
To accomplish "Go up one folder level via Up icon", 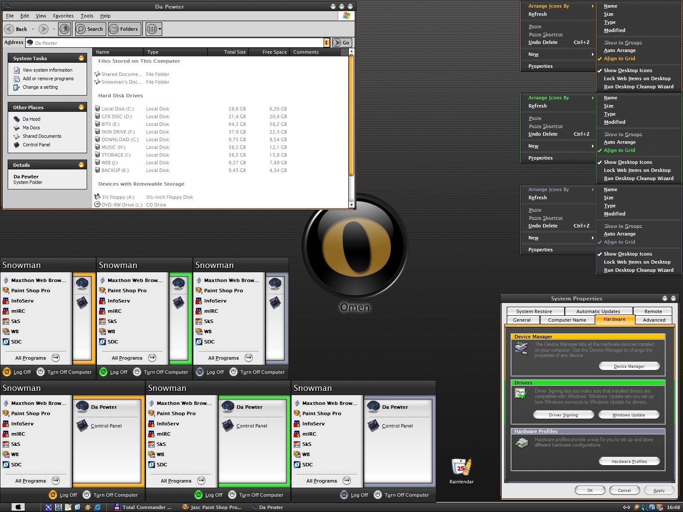I will click(64, 29).
